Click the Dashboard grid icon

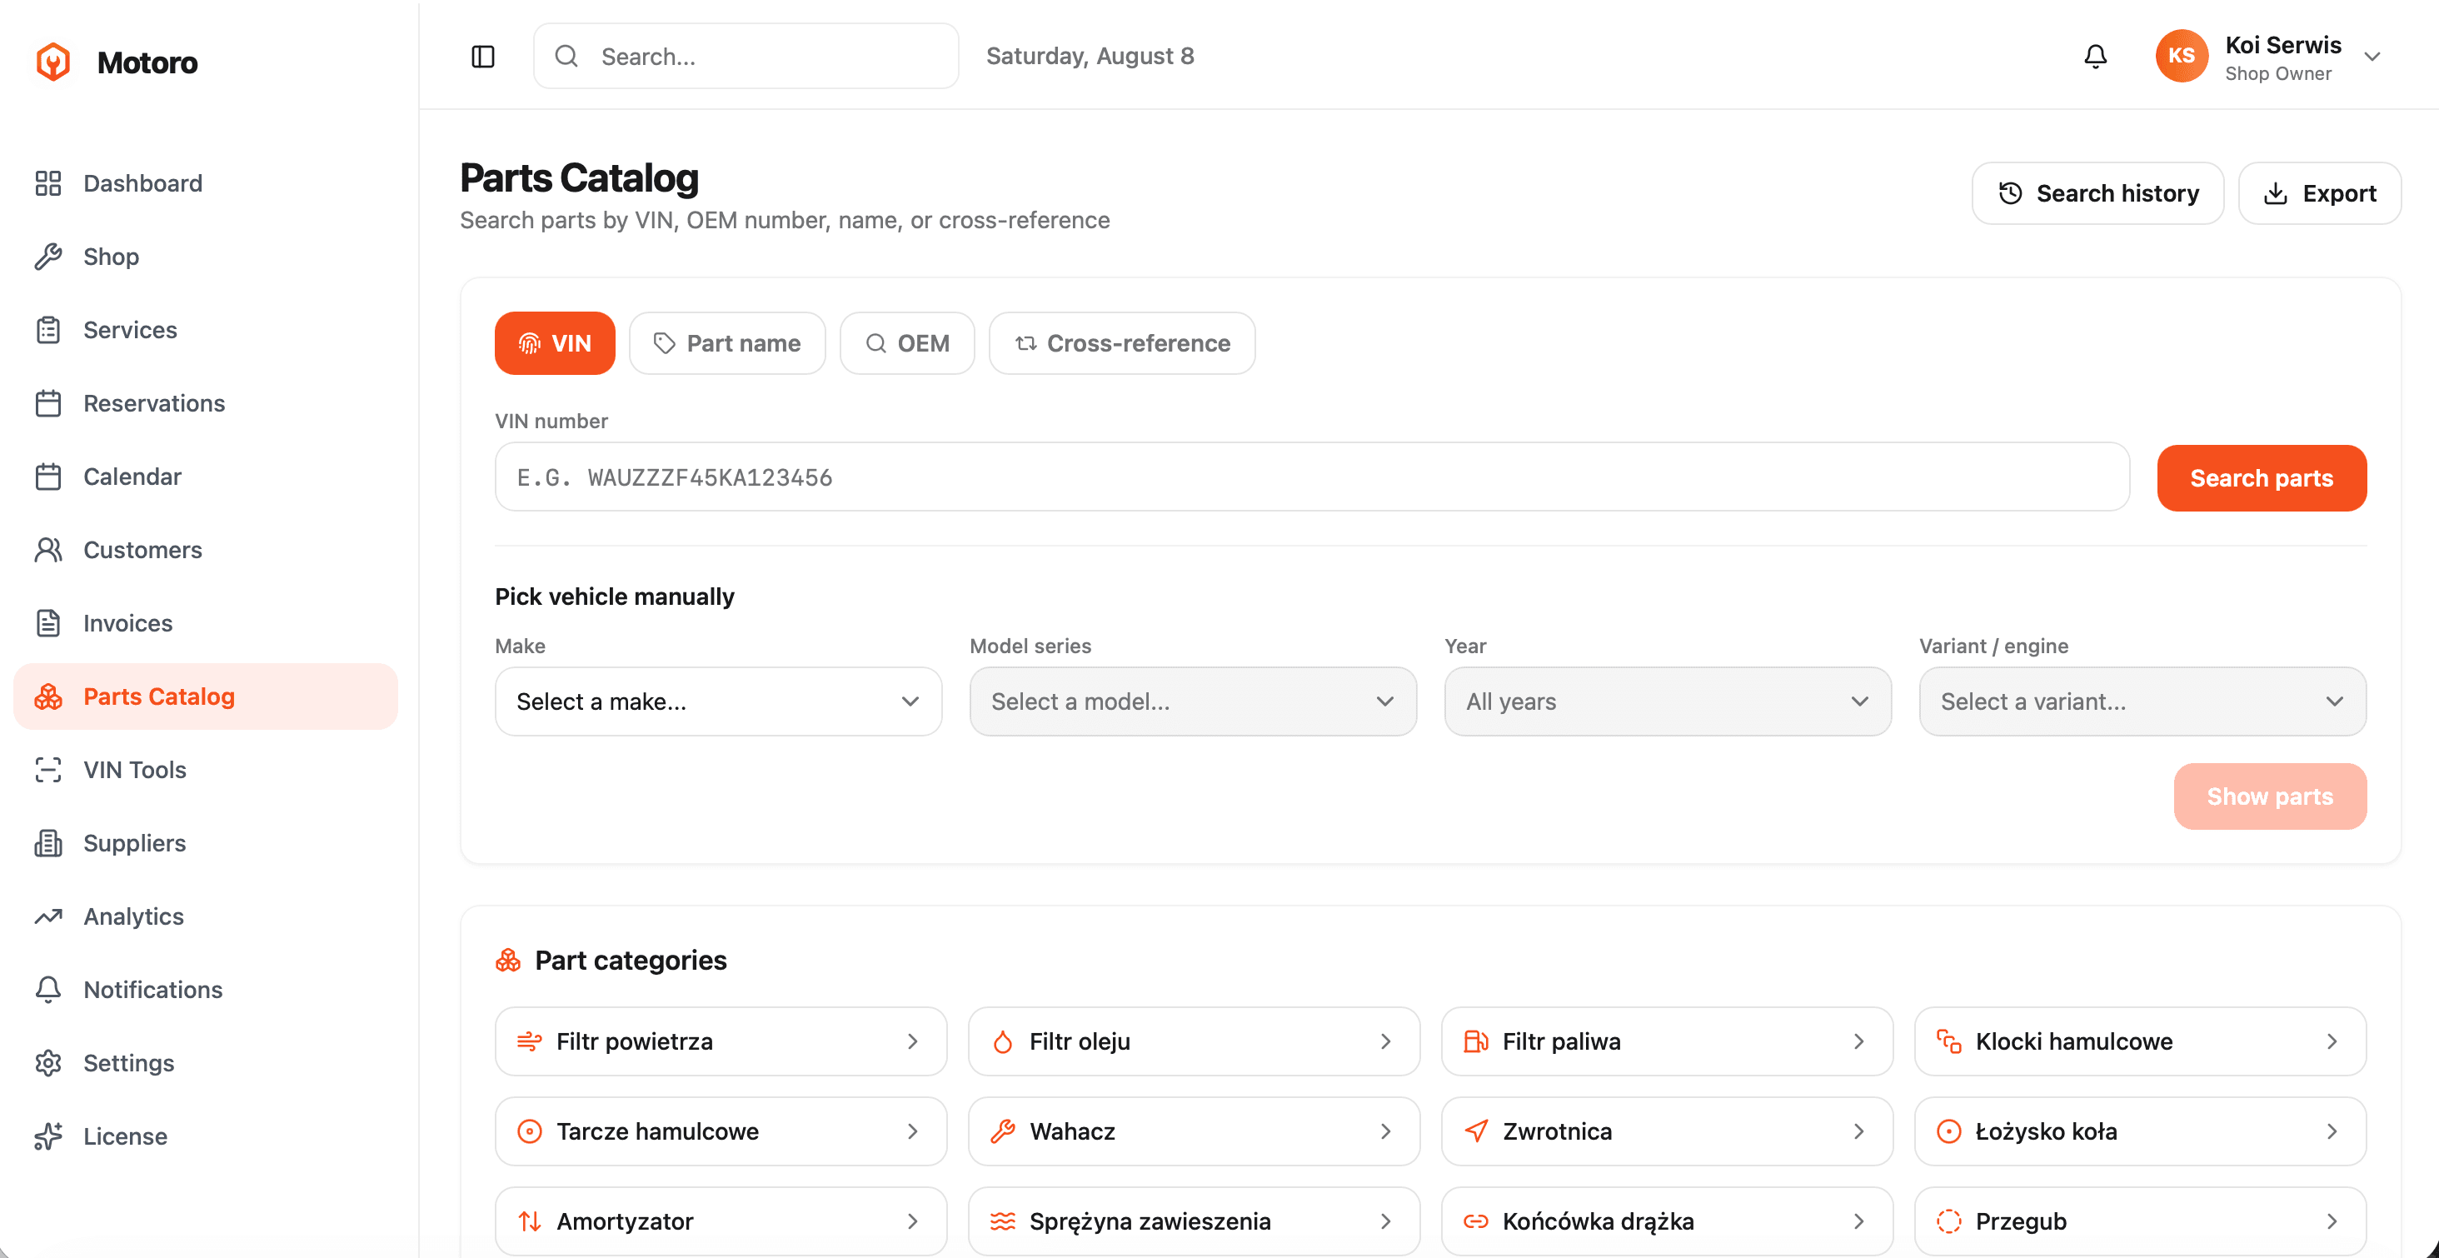pyautogui.click(x=48, y=182)
